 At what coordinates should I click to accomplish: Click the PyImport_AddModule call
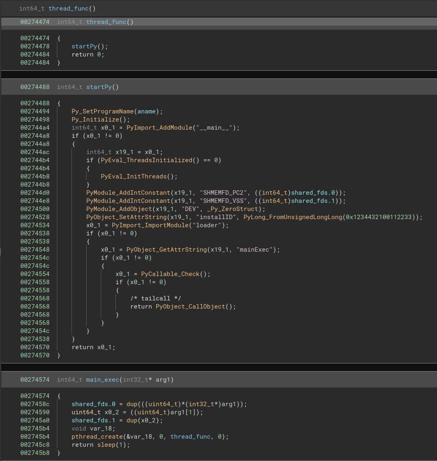[159, 128]
